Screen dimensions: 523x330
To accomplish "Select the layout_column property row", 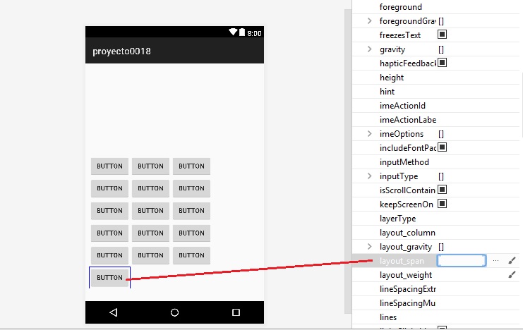I will pyautogui.click(x=407, y=233).
